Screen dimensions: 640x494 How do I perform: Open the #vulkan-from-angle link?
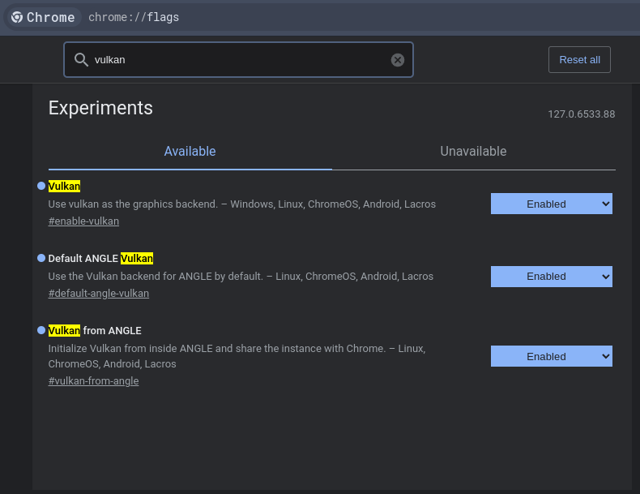pos(93,380)
